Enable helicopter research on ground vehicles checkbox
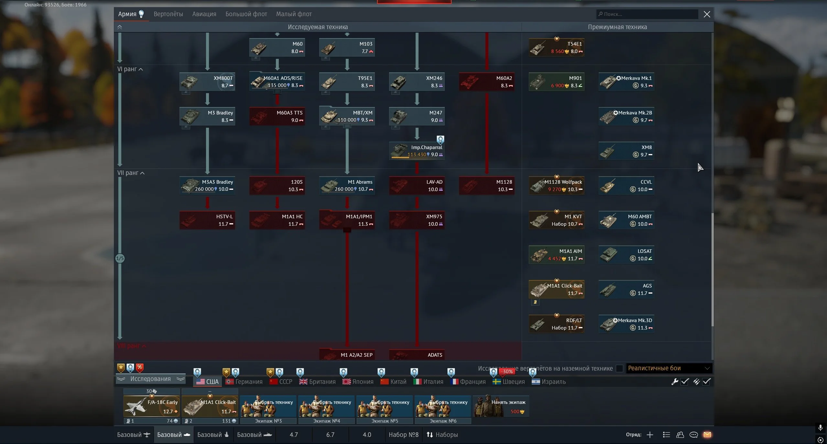 click(x=619, y=368)
